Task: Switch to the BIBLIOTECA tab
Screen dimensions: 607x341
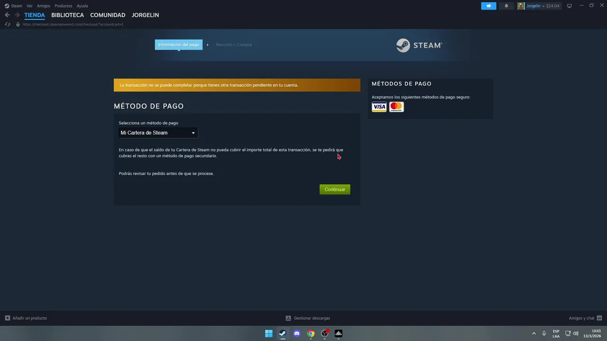Action: click(x=67, y=15)
